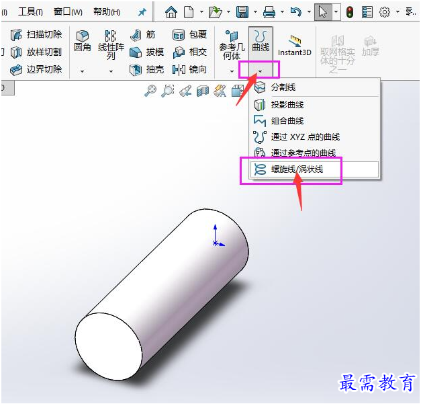Open the Open-file dropdown arrow
The image size is (421, 404).
point(228,12)
